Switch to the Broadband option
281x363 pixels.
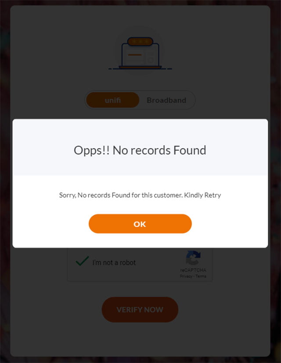point(166,100)
